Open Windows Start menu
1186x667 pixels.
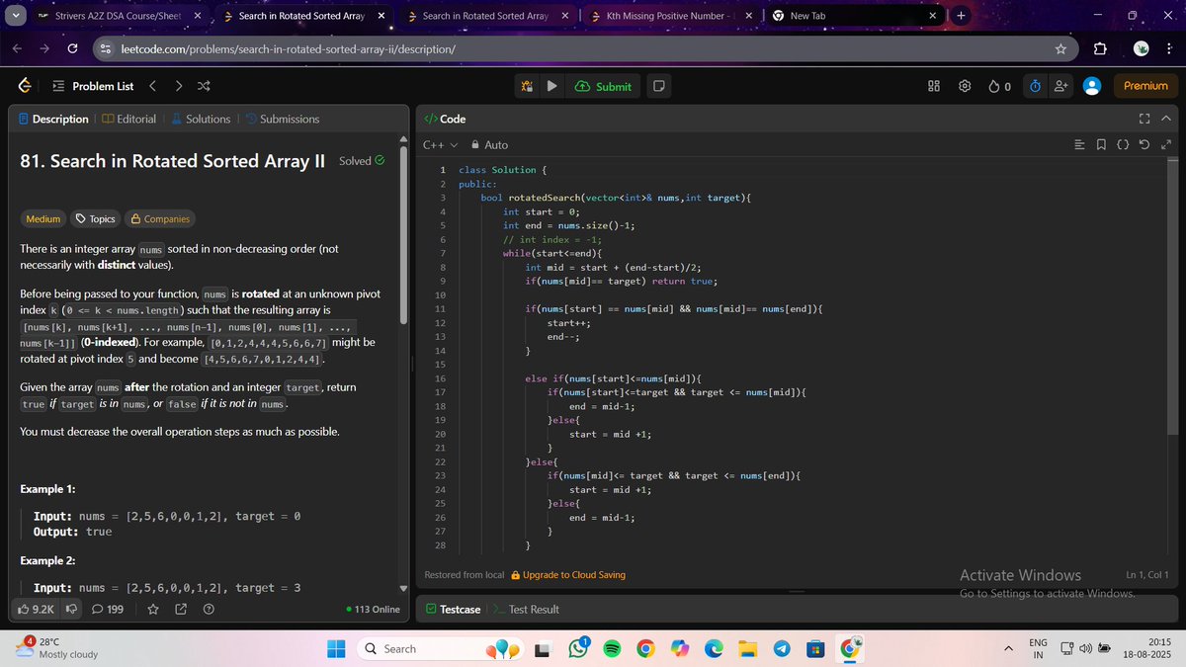pyautogui.click(x=336, y=648)
